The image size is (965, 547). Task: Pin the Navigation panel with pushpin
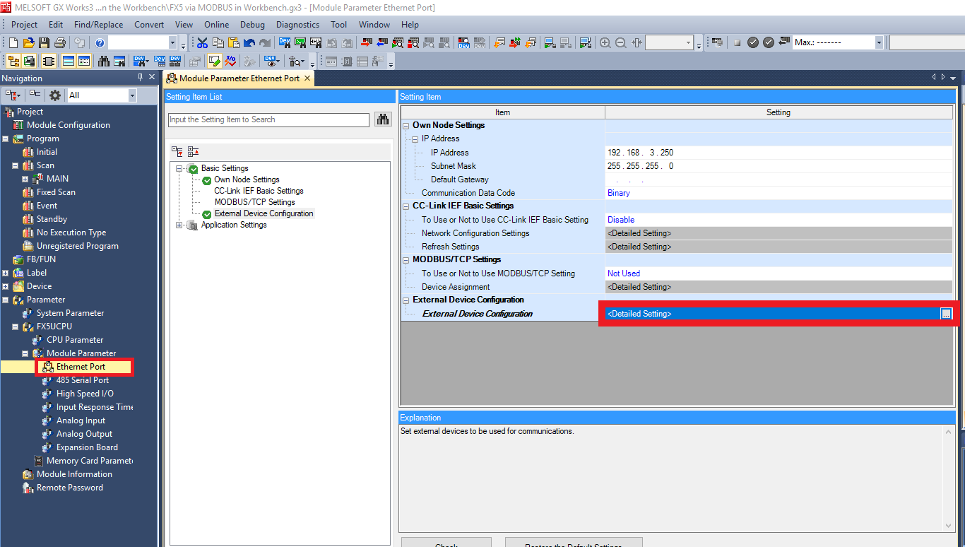(140, 77)
